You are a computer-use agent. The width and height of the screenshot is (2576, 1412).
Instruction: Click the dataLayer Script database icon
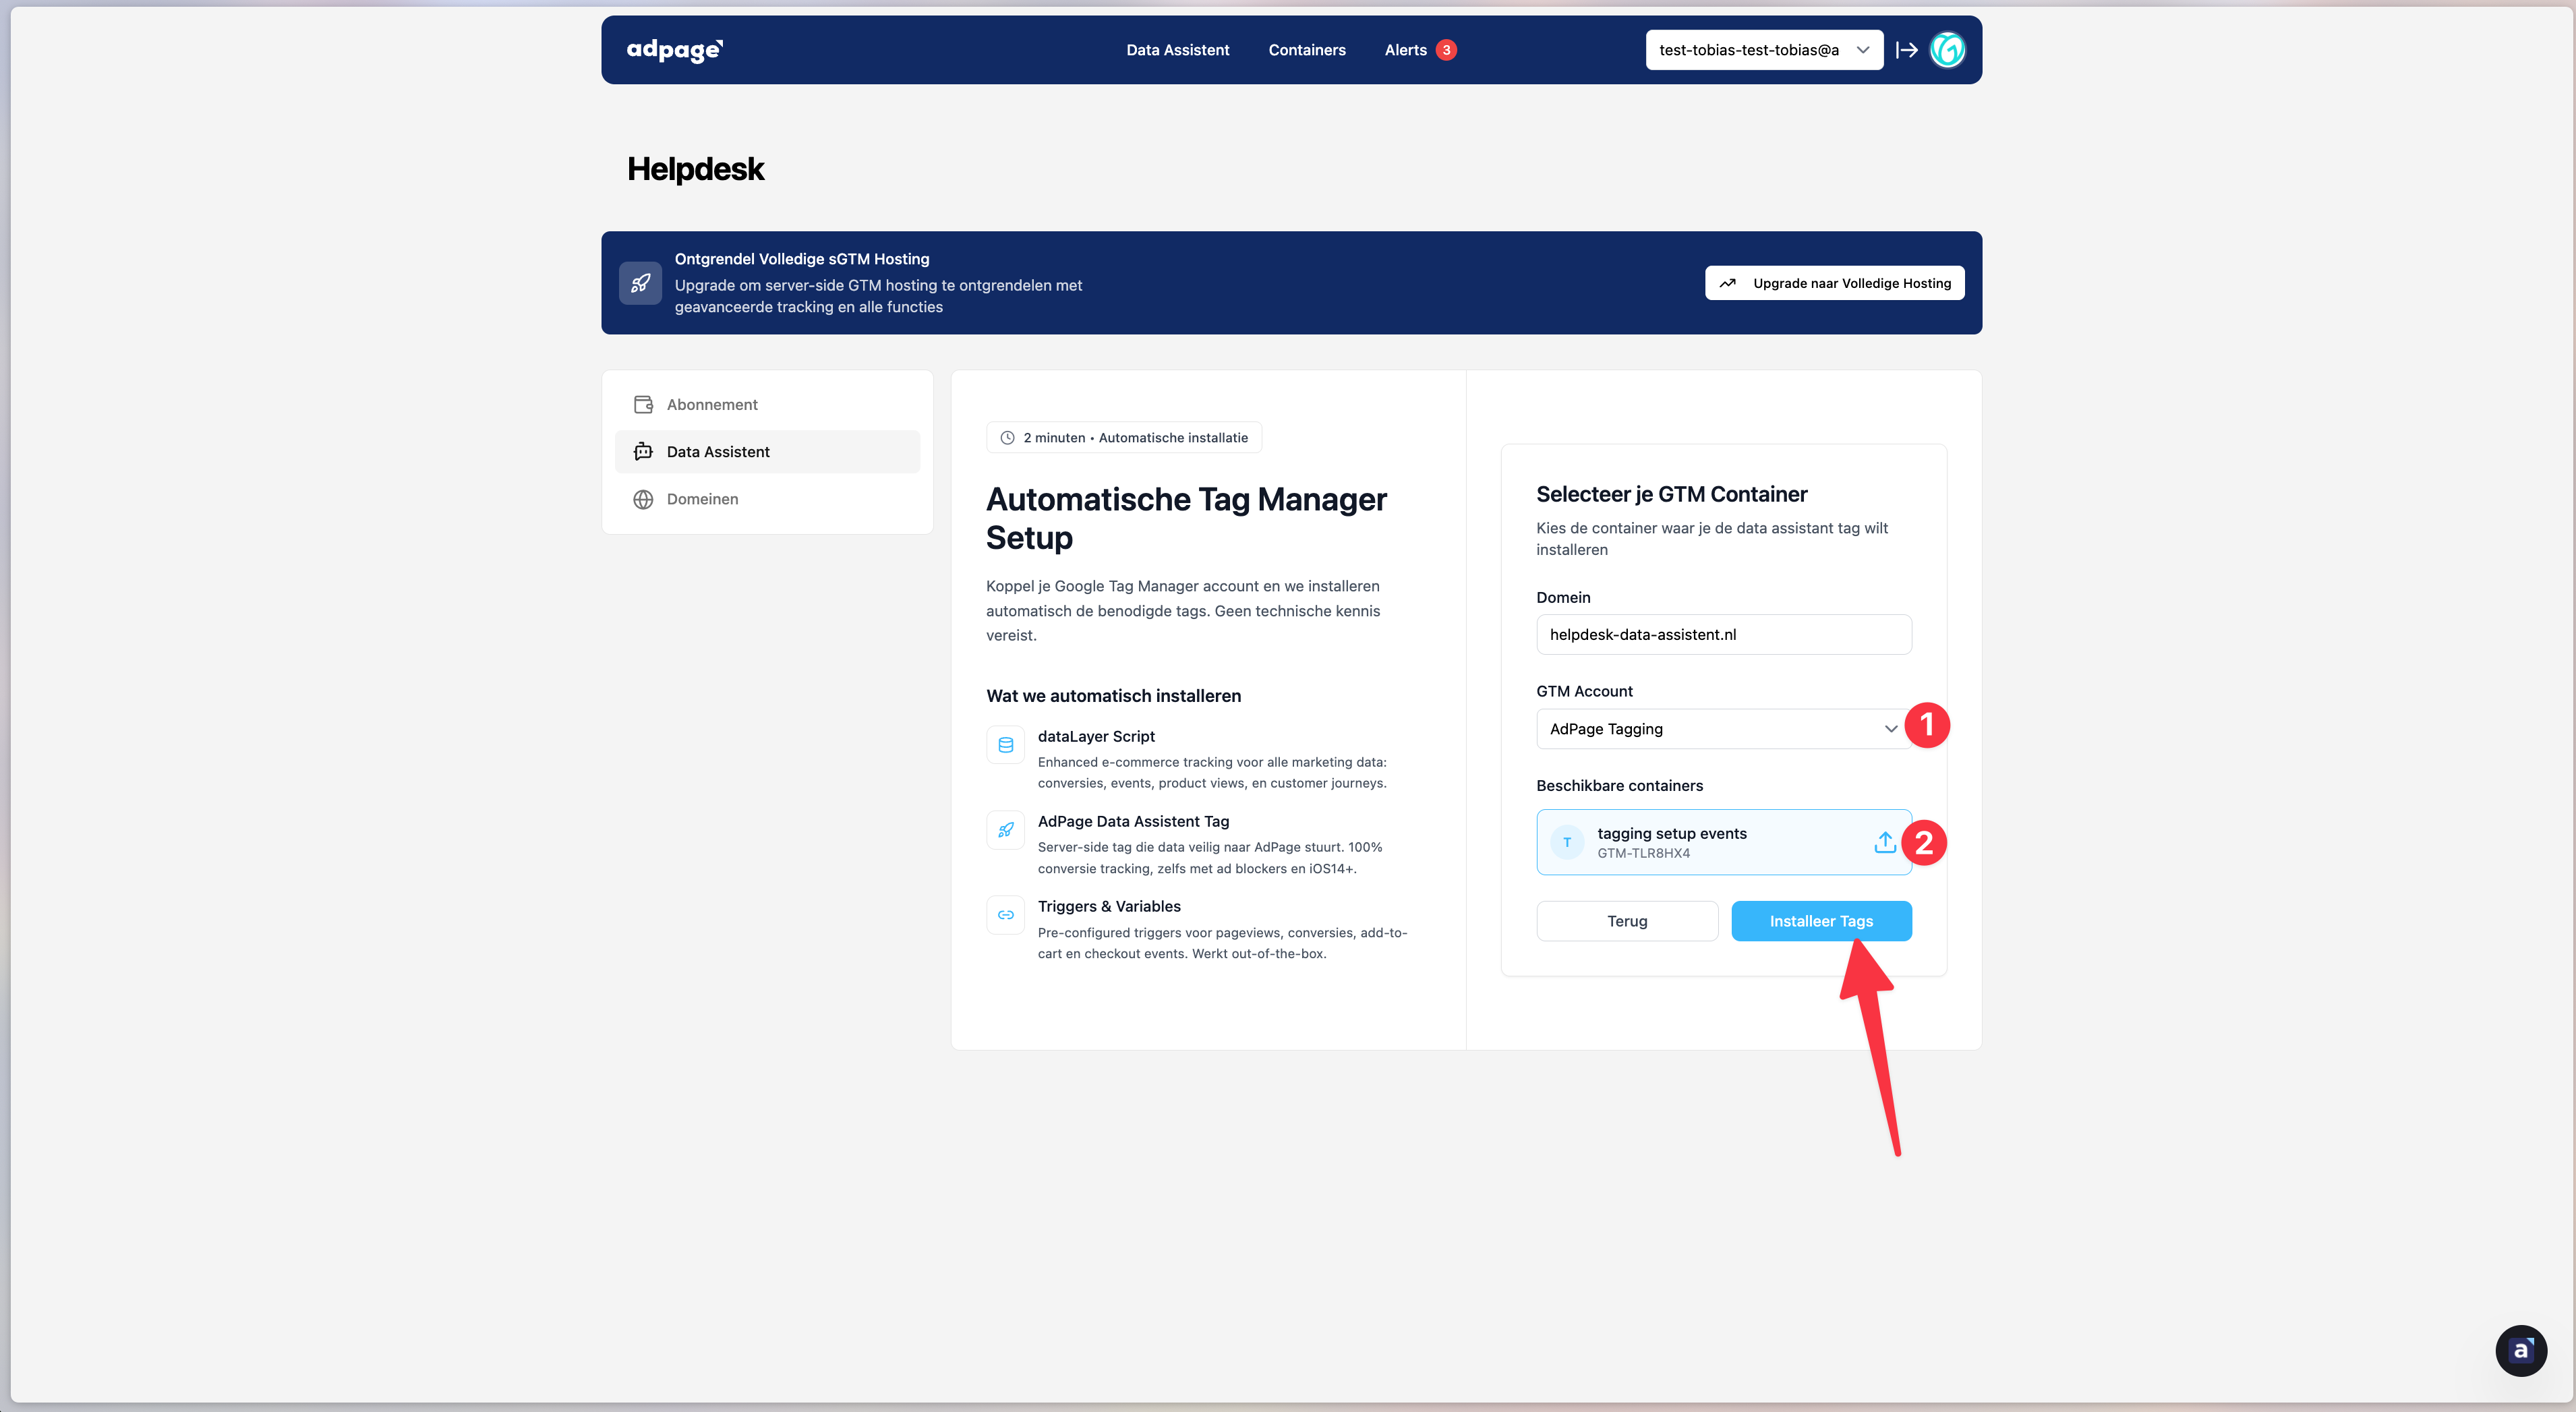coord(1005,745)
